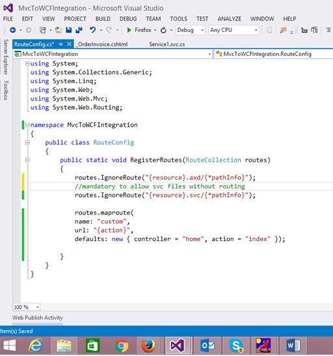The width and height of the screenshot is (333, 356).
Task: Open the MvcToWCFIntegration project navigation dropdown
Action: coord(113,54)
